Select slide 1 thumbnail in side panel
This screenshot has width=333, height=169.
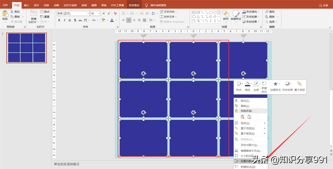pos(26,48)
